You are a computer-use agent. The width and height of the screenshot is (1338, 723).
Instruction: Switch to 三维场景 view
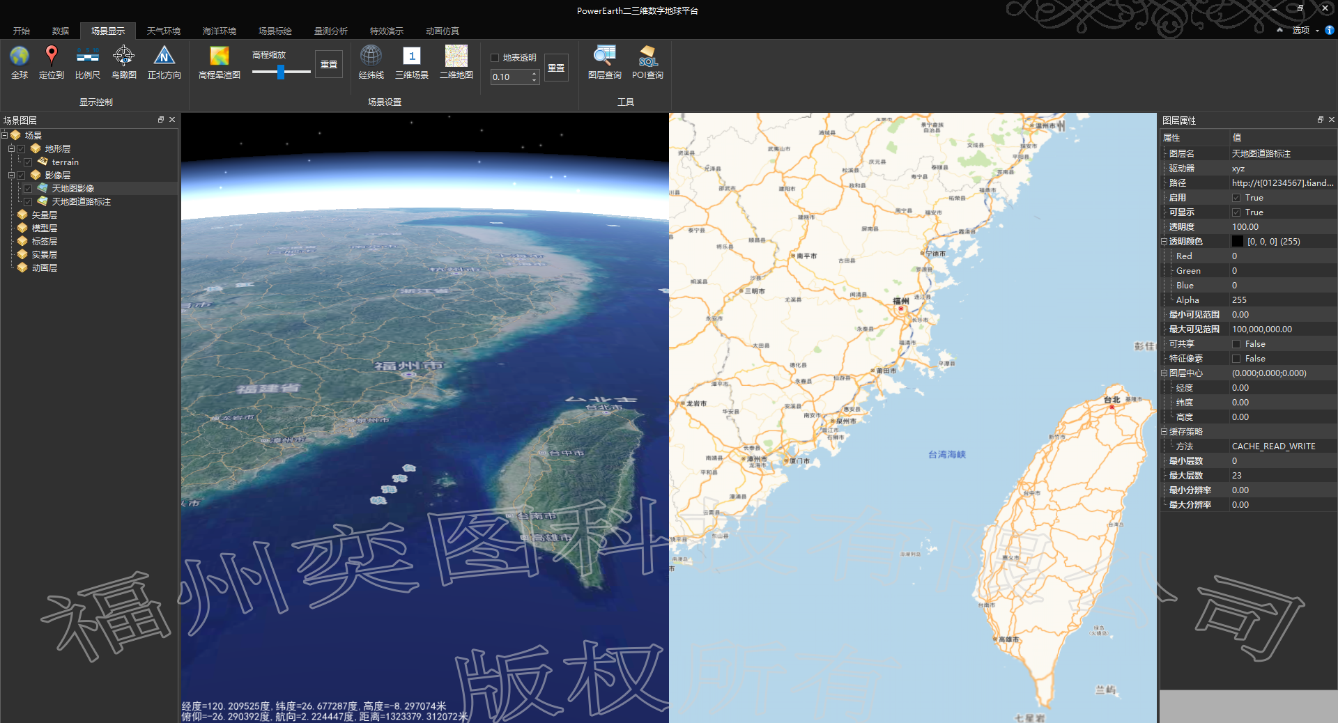click(412, 56)
